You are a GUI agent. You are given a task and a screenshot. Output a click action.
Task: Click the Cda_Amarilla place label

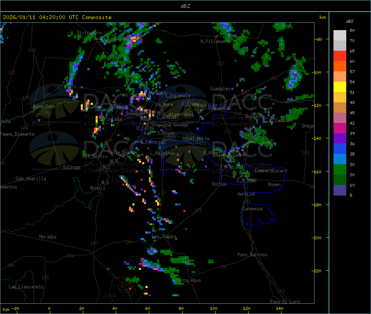pos(31,179)
